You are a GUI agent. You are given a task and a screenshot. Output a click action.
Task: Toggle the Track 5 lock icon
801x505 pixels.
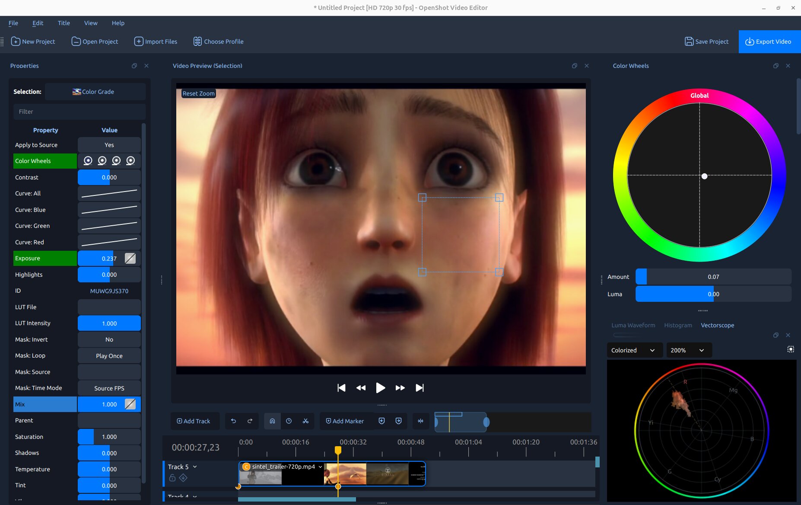coord(172,478)
